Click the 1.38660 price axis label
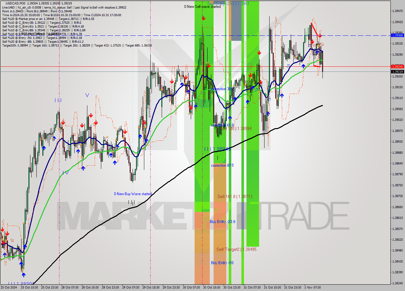 pos(397,207)
